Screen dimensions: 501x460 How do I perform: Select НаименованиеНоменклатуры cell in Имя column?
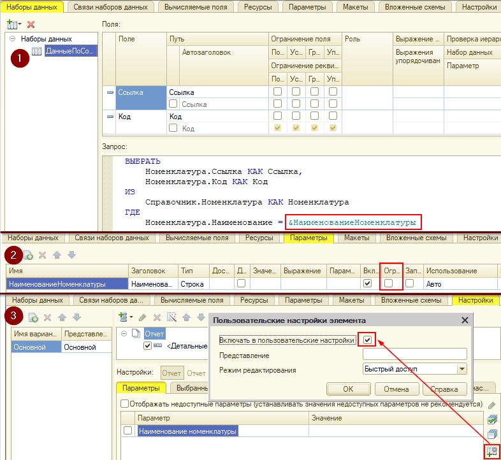tap(67, 284)
